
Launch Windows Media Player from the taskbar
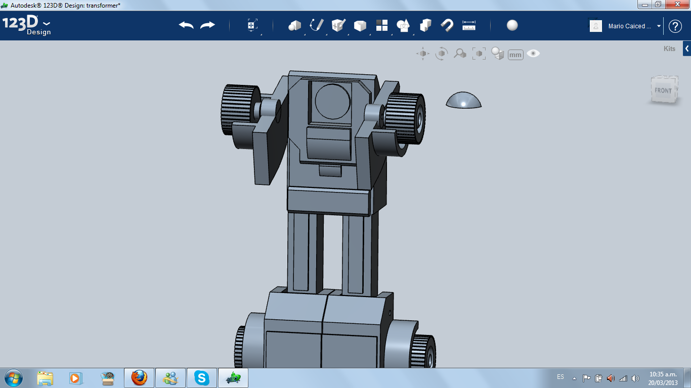76,378
